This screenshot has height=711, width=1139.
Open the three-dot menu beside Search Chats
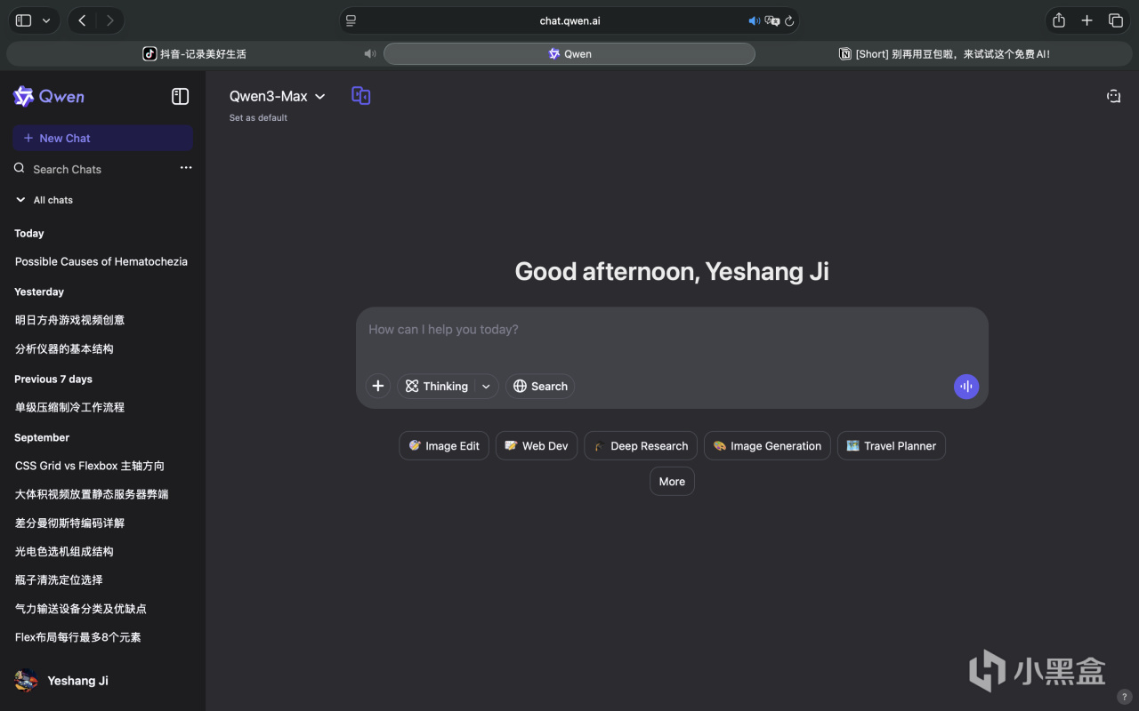click(186, 168)
